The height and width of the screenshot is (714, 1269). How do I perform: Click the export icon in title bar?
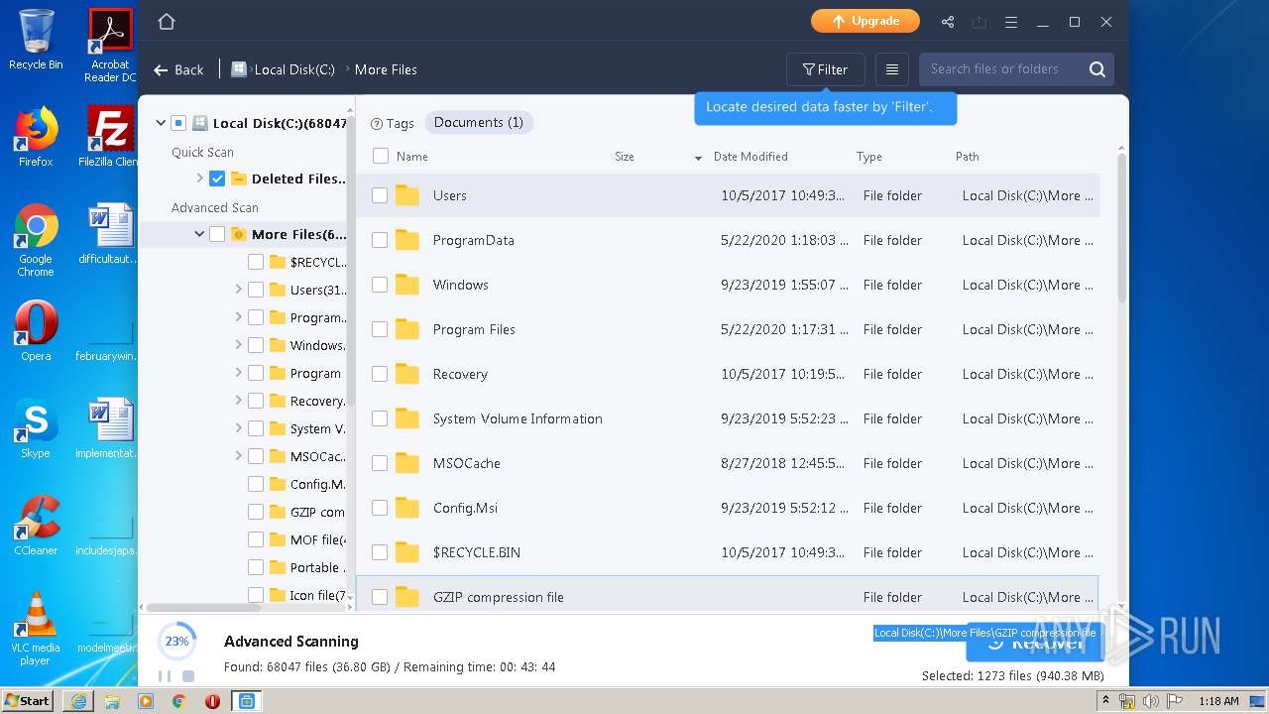coord(980,22)
